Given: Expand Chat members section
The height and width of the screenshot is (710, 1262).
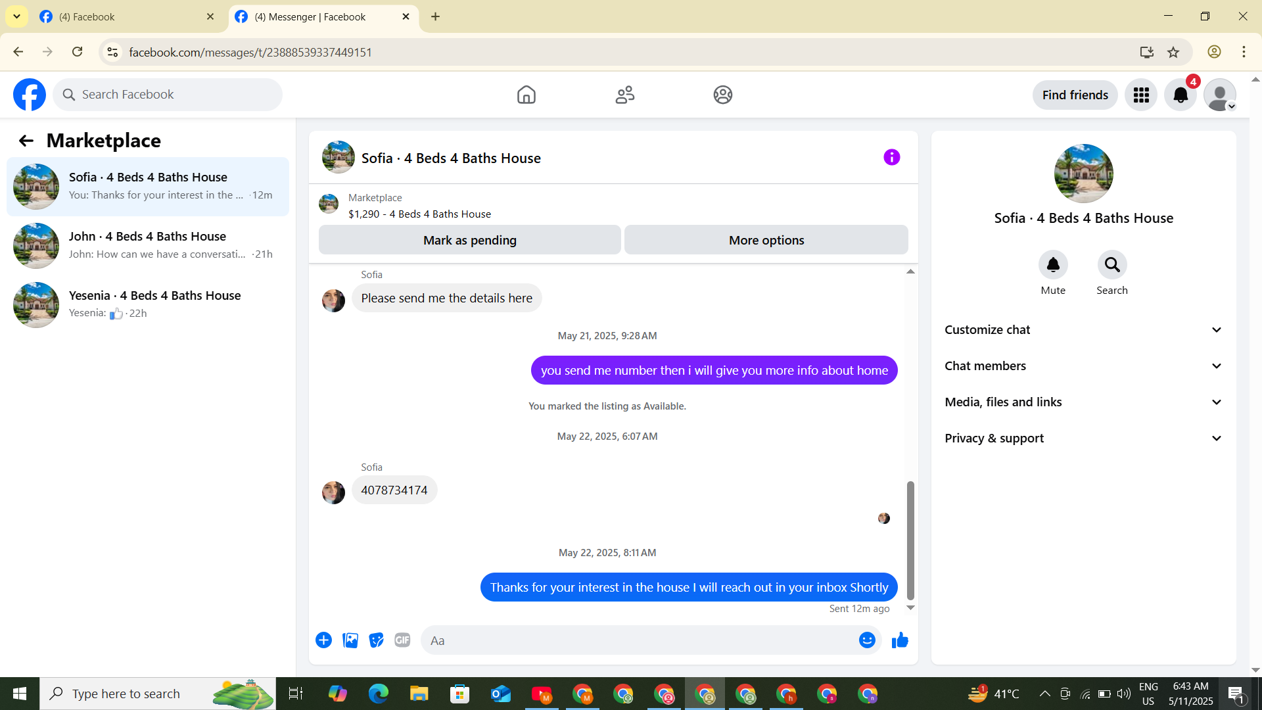Looking at the screenshot, I should (1084, 366).
